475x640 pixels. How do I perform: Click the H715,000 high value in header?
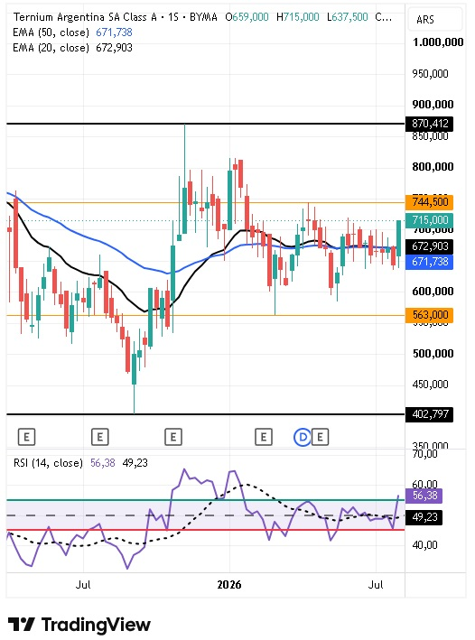pos(298,17)
